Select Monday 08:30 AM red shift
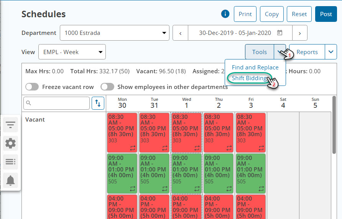 pos(122,133)
